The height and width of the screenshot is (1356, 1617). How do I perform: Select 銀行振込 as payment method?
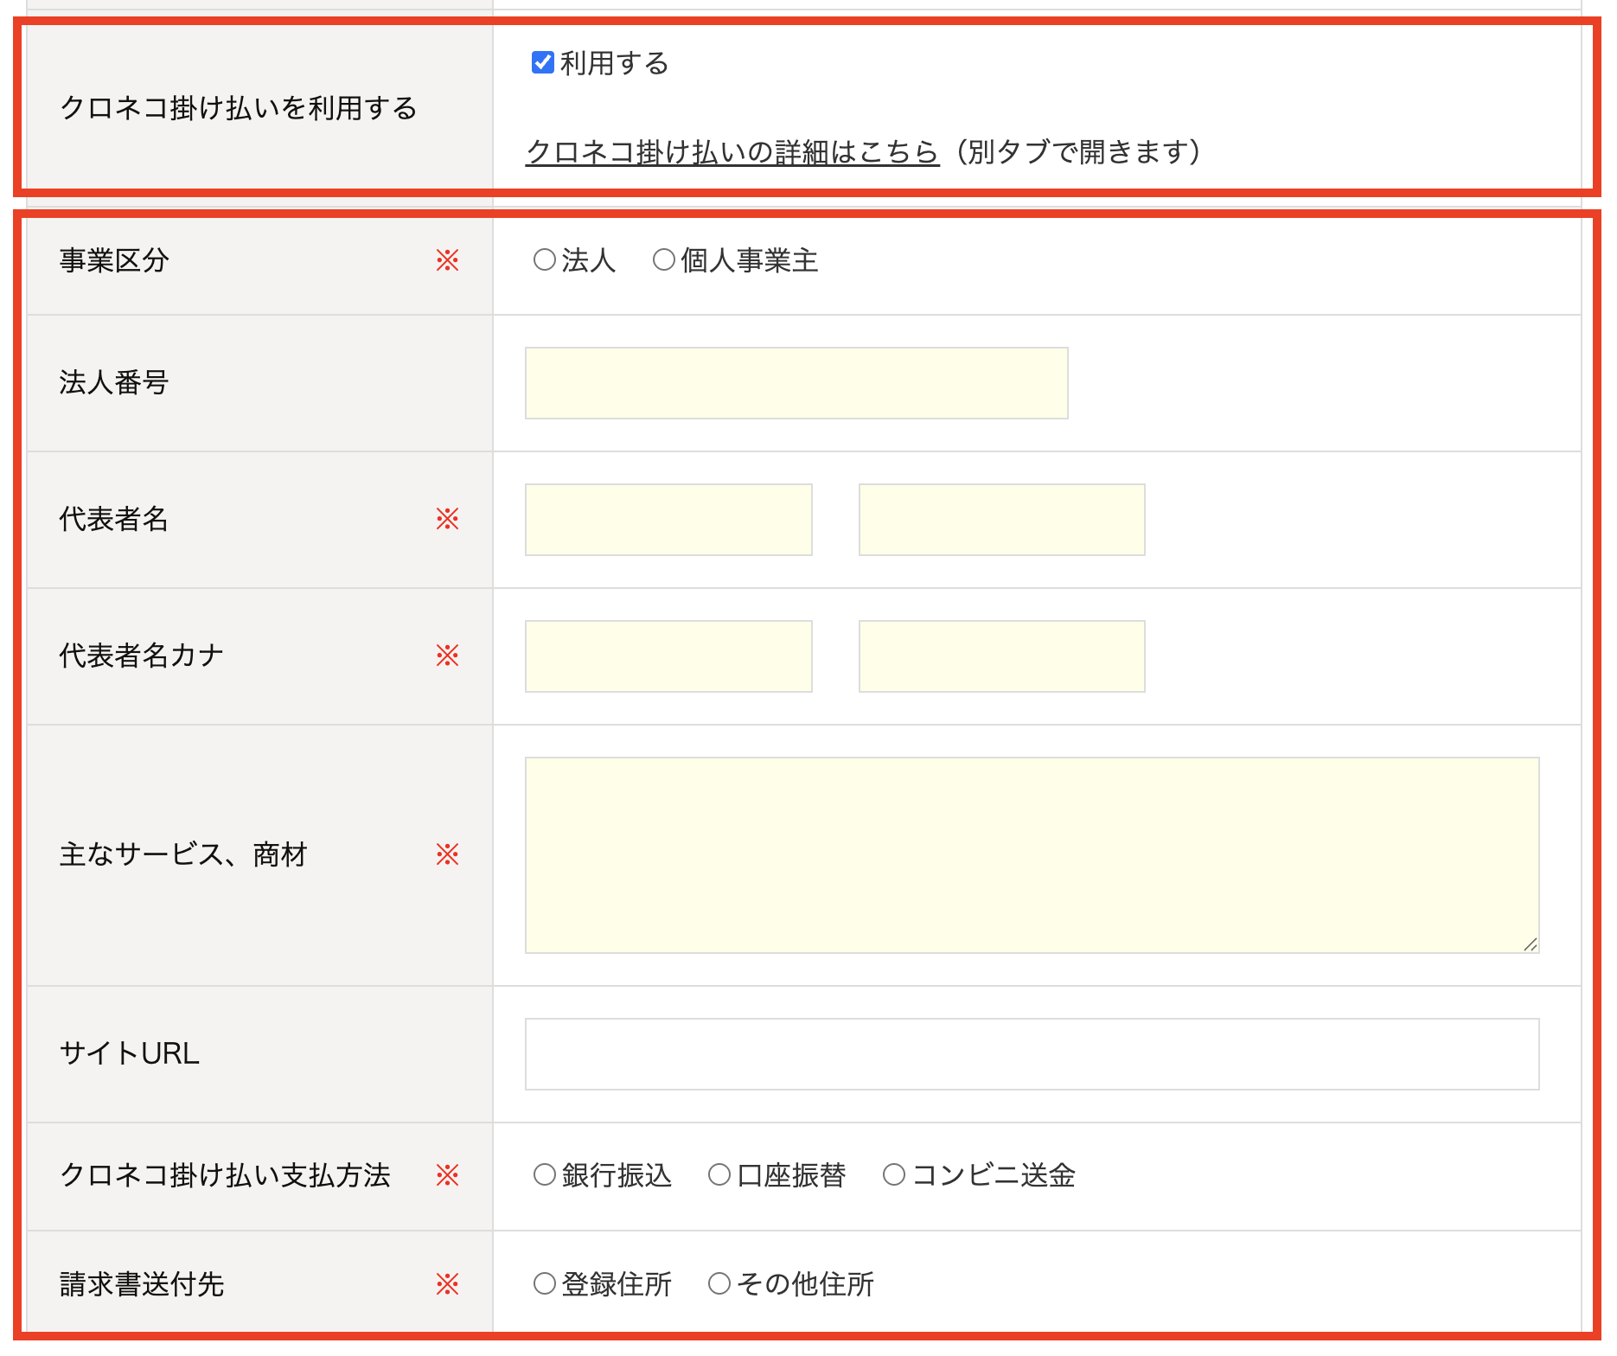[545, 1174]
